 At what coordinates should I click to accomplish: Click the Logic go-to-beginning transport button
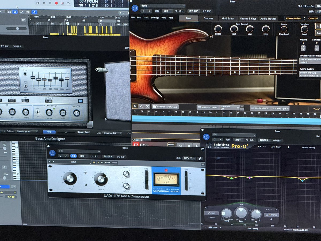pos(38,3)
